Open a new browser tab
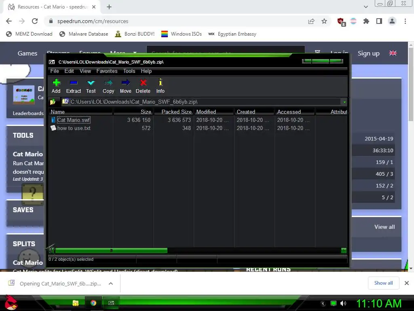 tap(109, 7)
